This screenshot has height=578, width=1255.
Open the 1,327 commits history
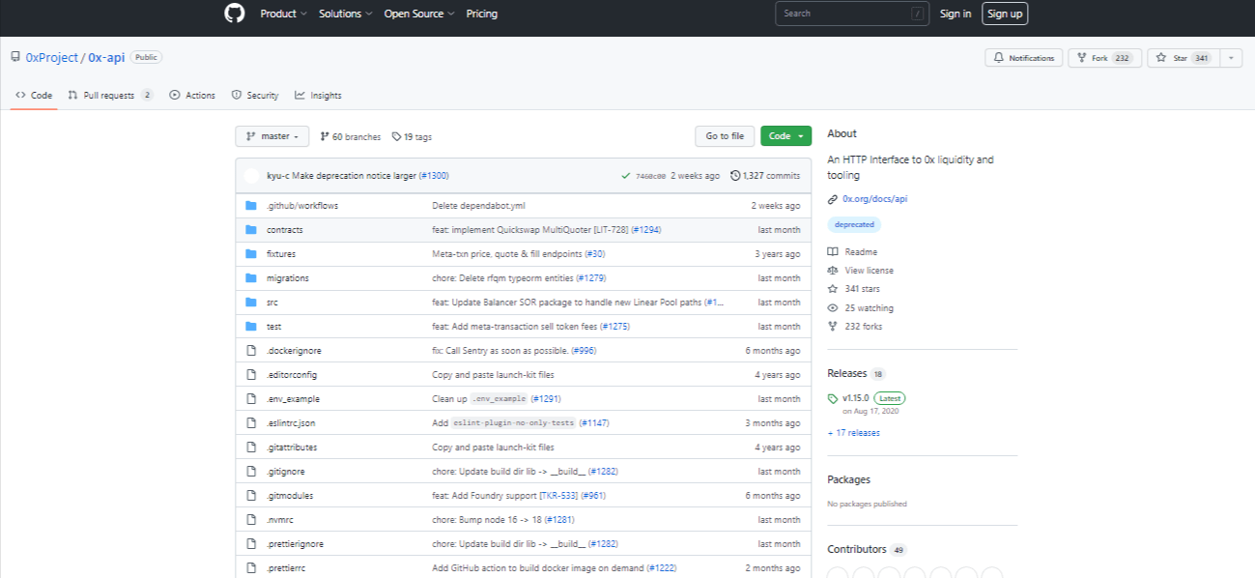(x=765, y=176)
